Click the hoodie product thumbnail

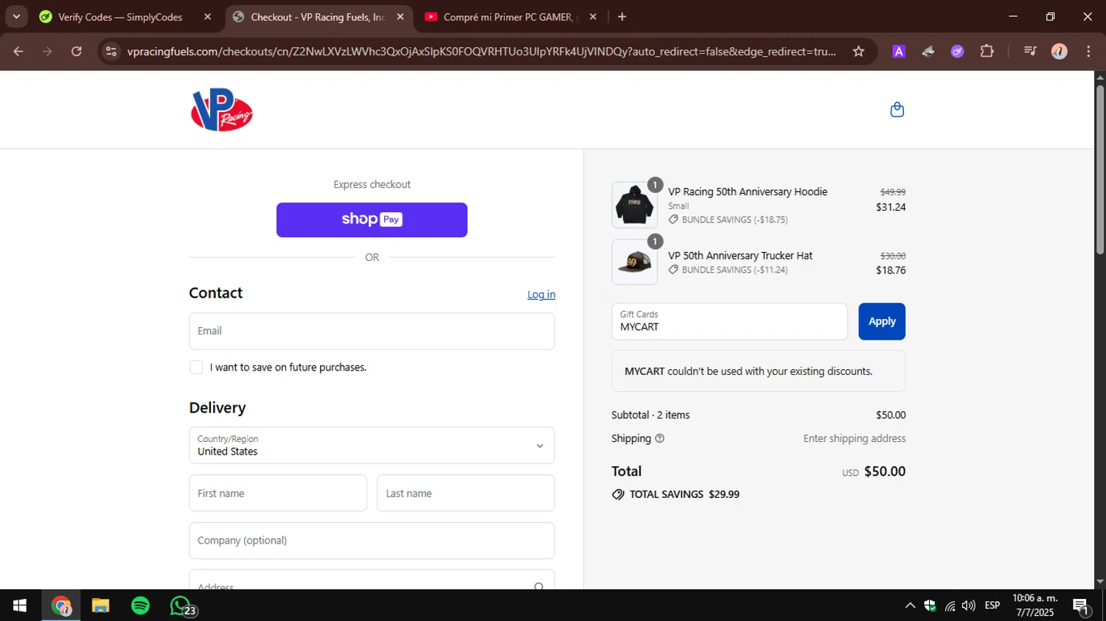click(634, 205)
